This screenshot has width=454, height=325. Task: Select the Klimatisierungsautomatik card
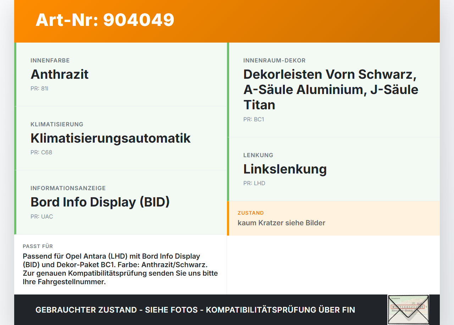point(121,138)
